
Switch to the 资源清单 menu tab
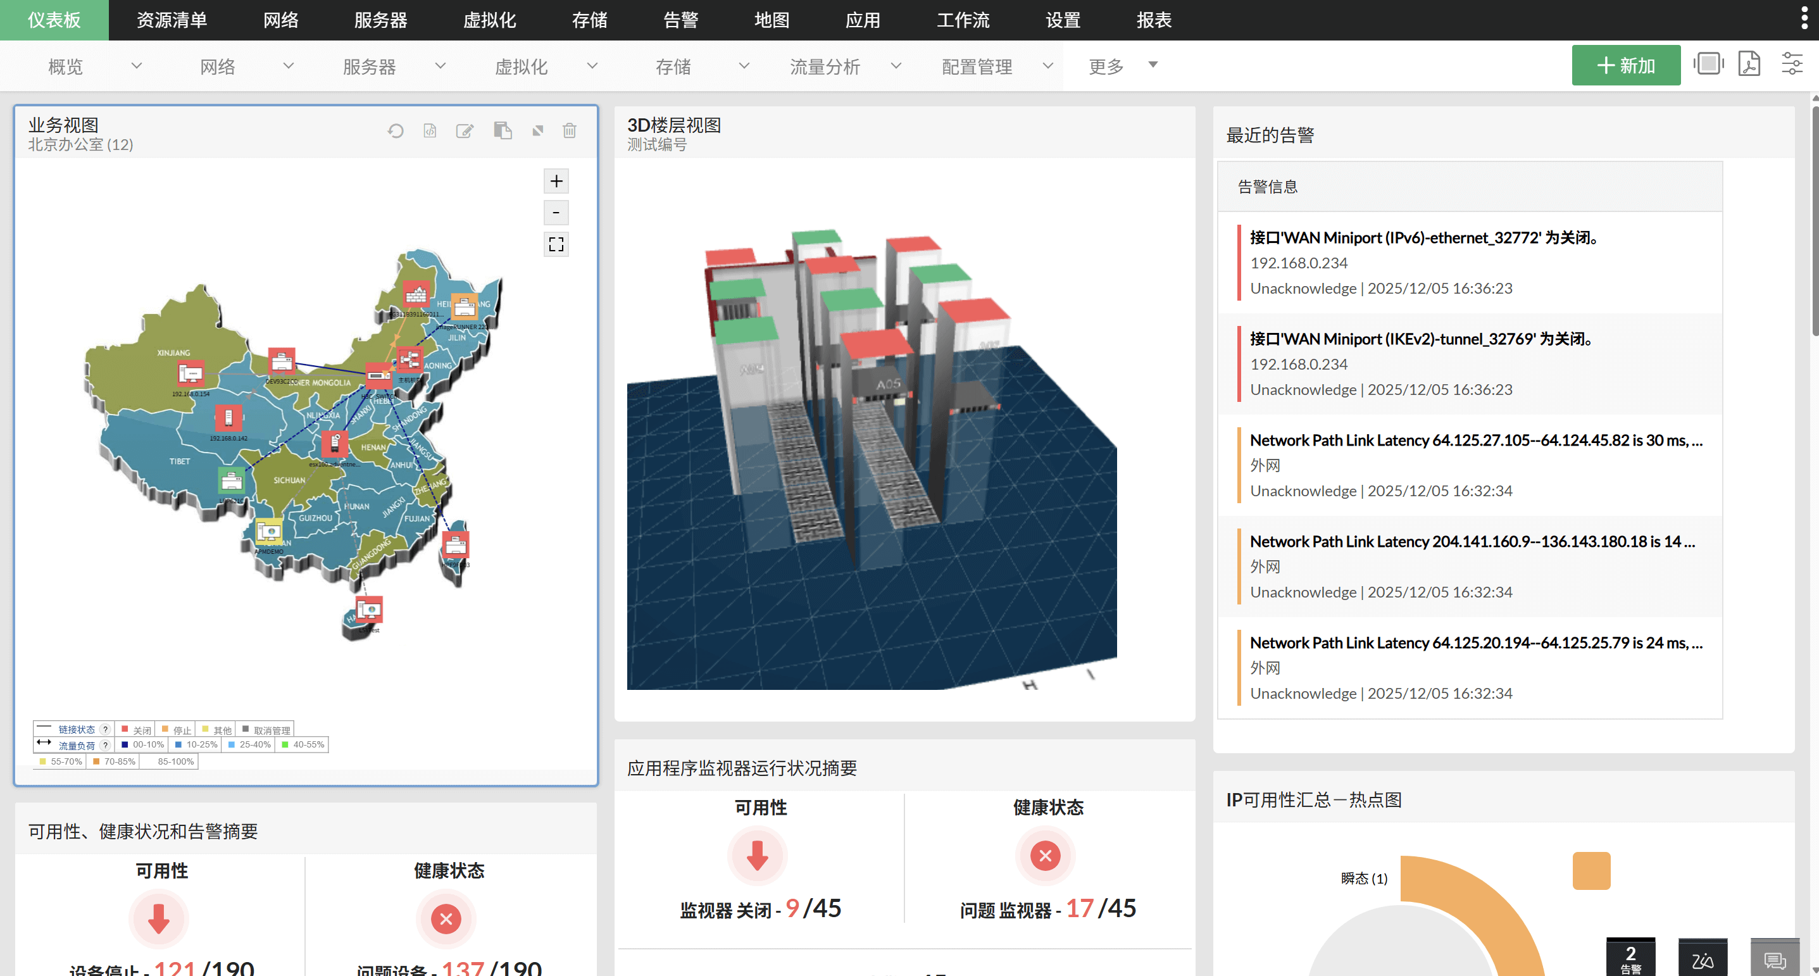coord(172,20)
